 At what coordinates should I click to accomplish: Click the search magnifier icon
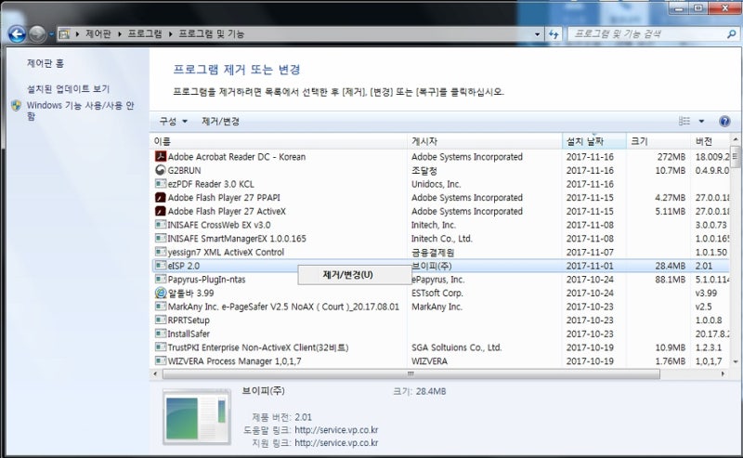(731, 34)
